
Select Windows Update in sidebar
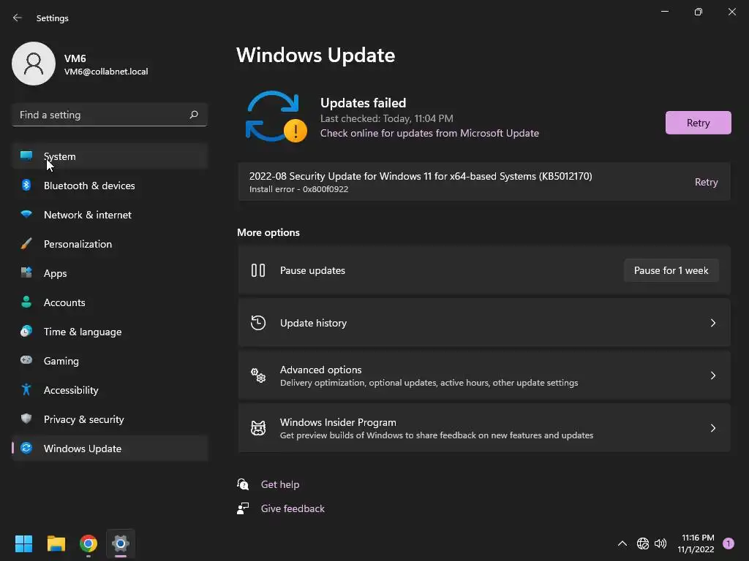[110, 449]
